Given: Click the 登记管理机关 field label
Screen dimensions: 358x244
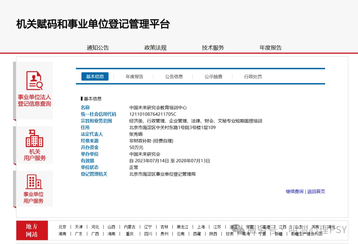Looking at the screenshot, I should [x=94, y=174].
